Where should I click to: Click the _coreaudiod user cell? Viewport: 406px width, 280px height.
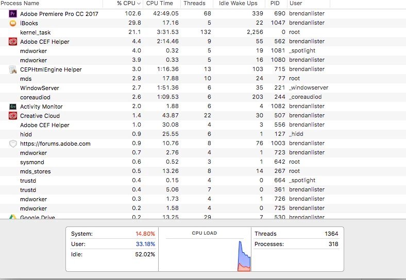(306, 97)
